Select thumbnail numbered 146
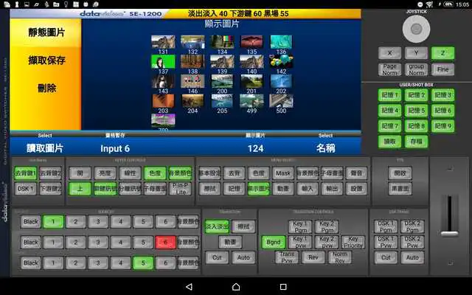472x295 pixels. coord(192,81)
